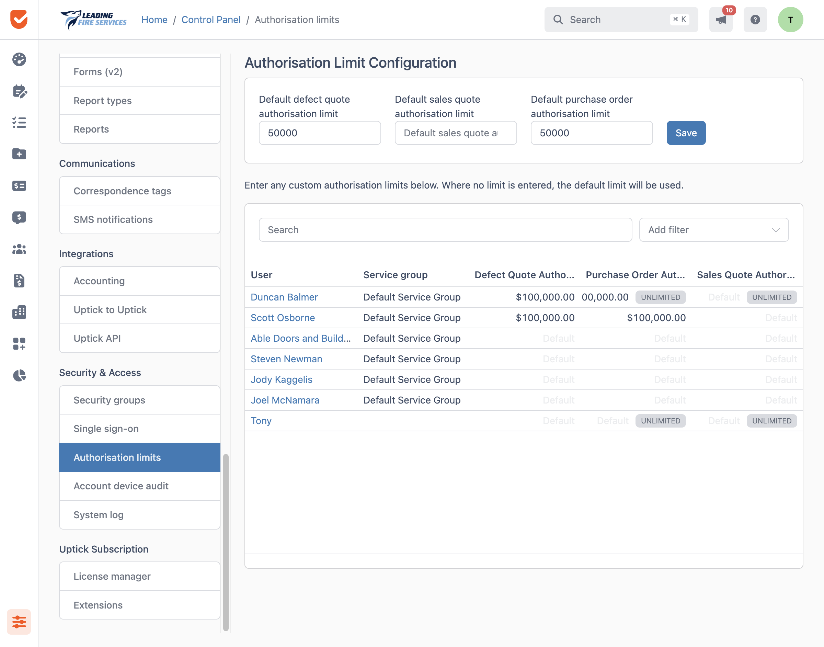Click the Save button

click(686, 133)
